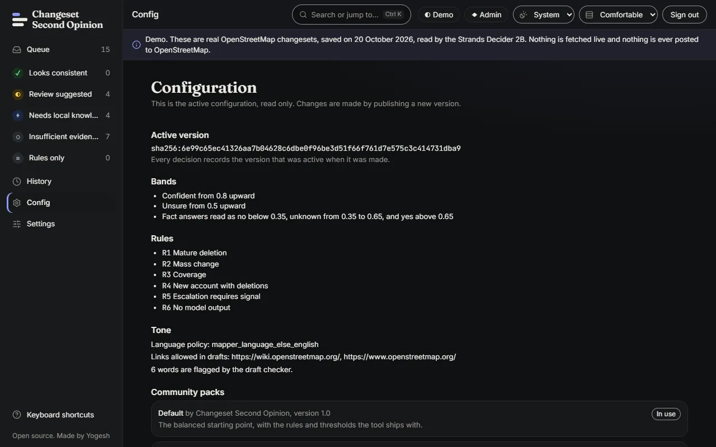Viewport: 716px width, 447px height.
Task: Click the Configuration page heading
Action: click(x=204, y=87)
